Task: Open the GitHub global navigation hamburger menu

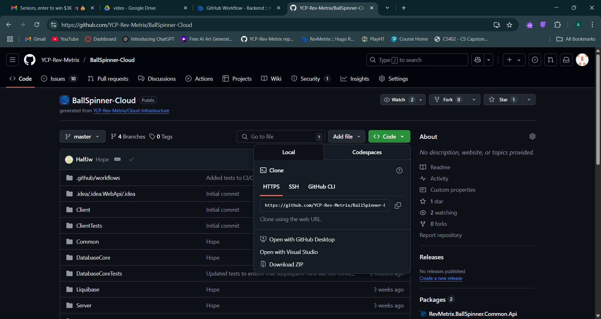Action: [13, 60]
